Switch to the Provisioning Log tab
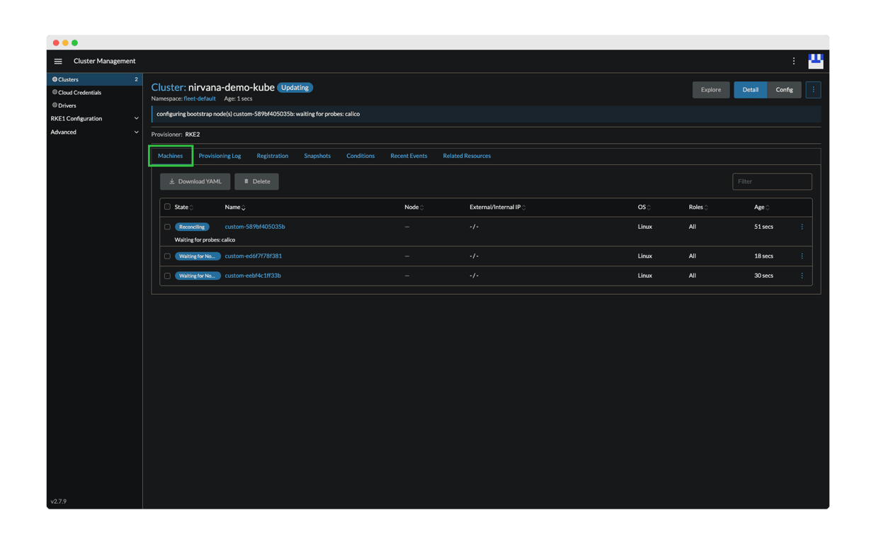 (220, 156)
